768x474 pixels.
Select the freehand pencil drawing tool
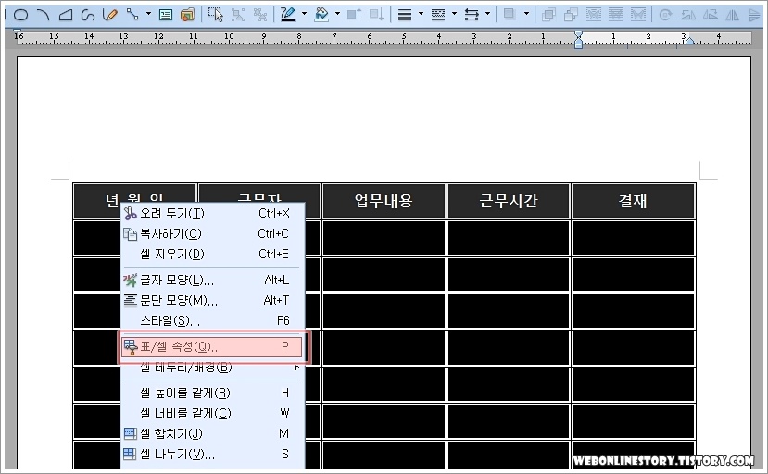110,15
